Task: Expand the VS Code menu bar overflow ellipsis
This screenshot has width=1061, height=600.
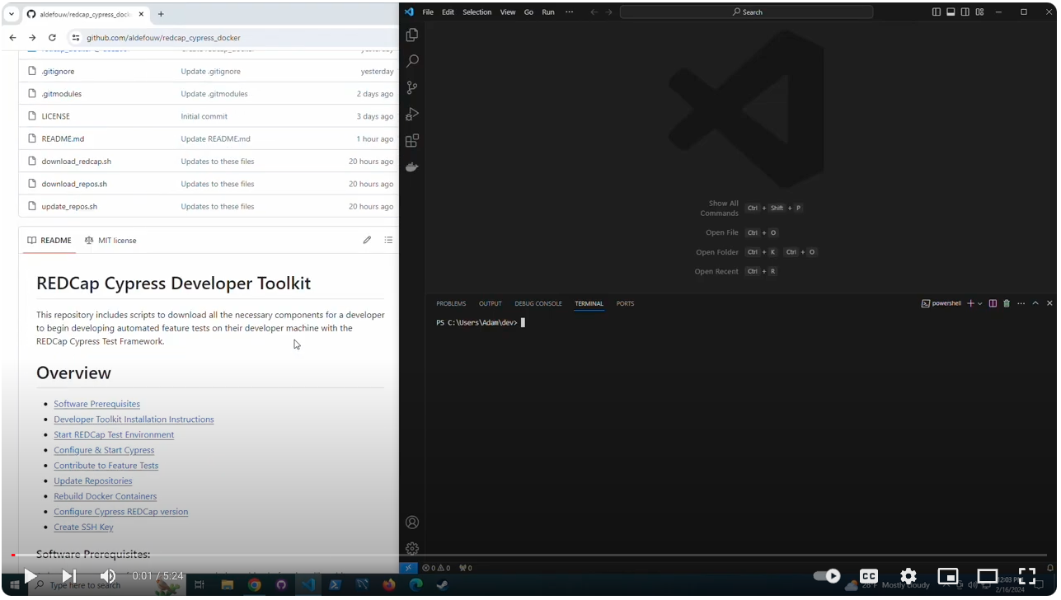Action: 569,12
